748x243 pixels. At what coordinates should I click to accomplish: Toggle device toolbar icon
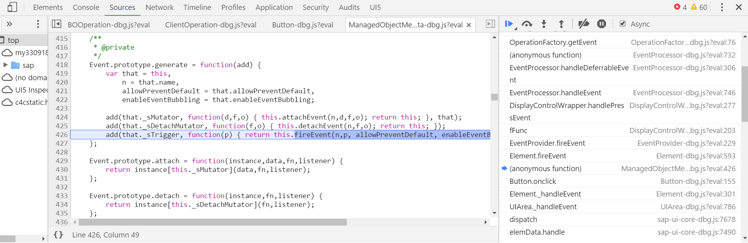click(x=12, y=7)
